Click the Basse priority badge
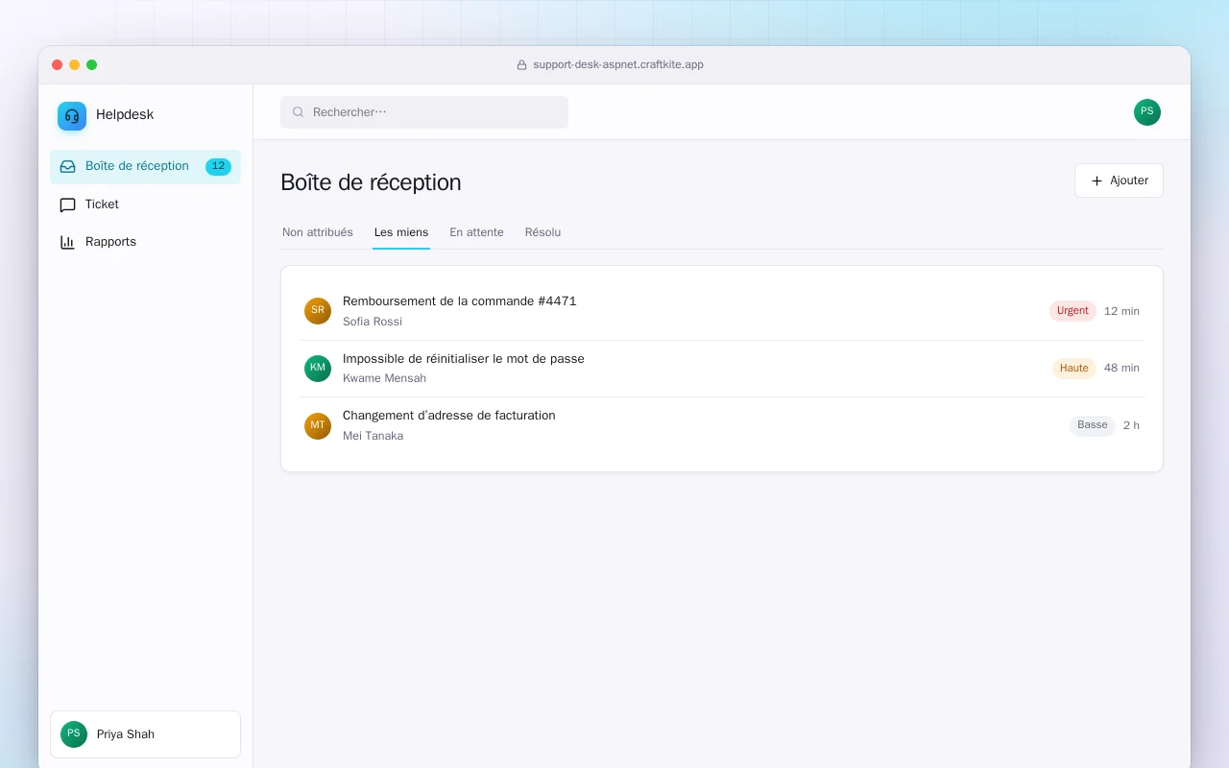This screenshot has width=1229, height=768. [1093, 425]
